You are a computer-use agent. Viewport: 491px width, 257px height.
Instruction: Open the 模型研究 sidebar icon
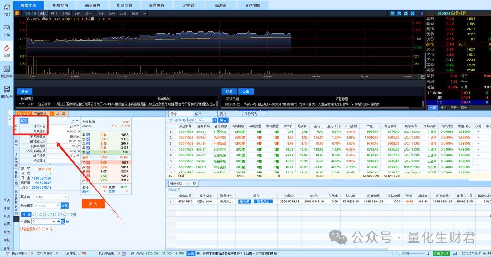(x=6, y=69)
